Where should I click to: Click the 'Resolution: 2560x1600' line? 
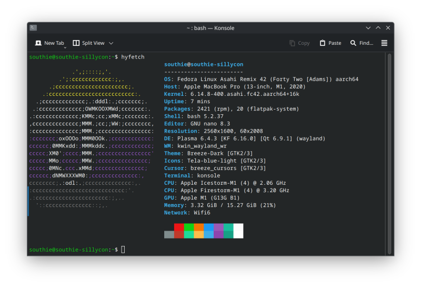(214, 131)
